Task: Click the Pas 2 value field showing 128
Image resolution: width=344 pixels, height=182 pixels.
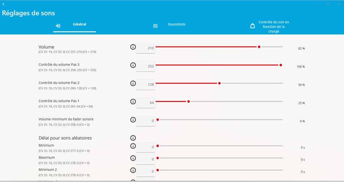Action: coord(146,85)
